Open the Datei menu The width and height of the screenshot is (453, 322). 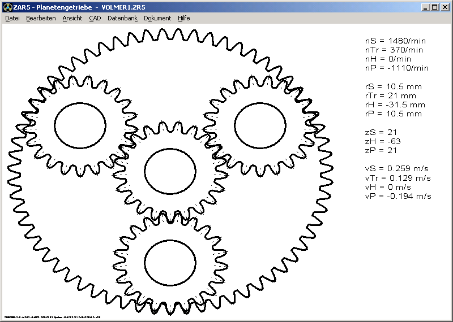[12, 18]
